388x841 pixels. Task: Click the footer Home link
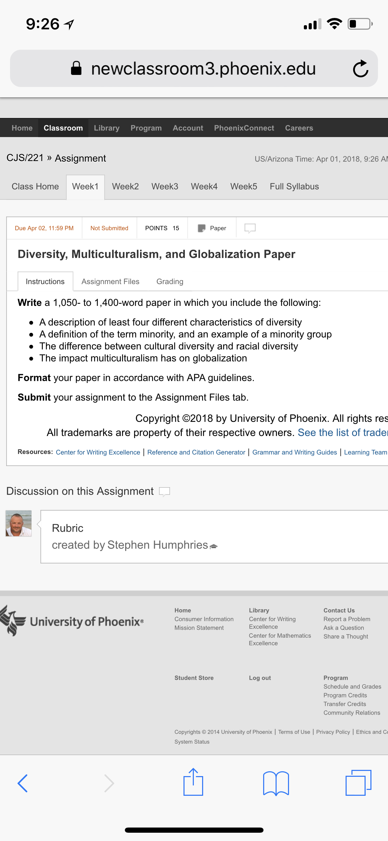(182, 610)
